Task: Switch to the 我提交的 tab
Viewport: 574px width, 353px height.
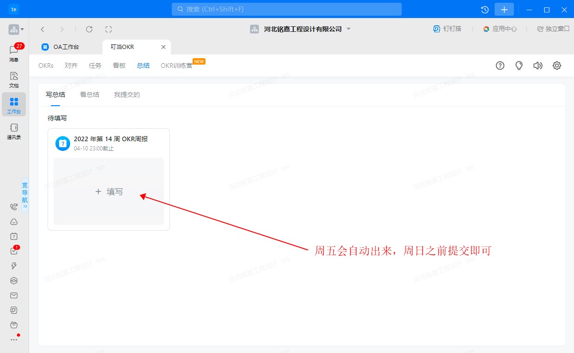Action: (x=127, y=95)
